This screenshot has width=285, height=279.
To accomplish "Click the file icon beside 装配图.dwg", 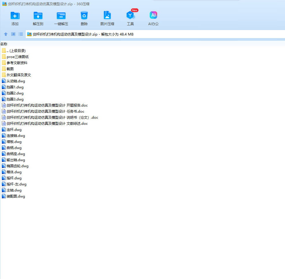I will point(4,196).
